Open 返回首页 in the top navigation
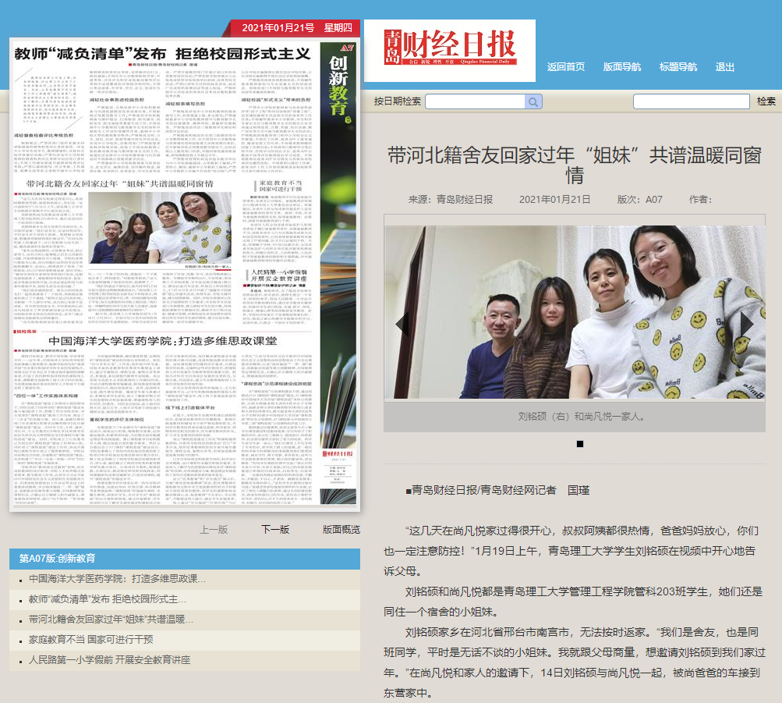This screenshot has width=782, height=703. point(566,67)
